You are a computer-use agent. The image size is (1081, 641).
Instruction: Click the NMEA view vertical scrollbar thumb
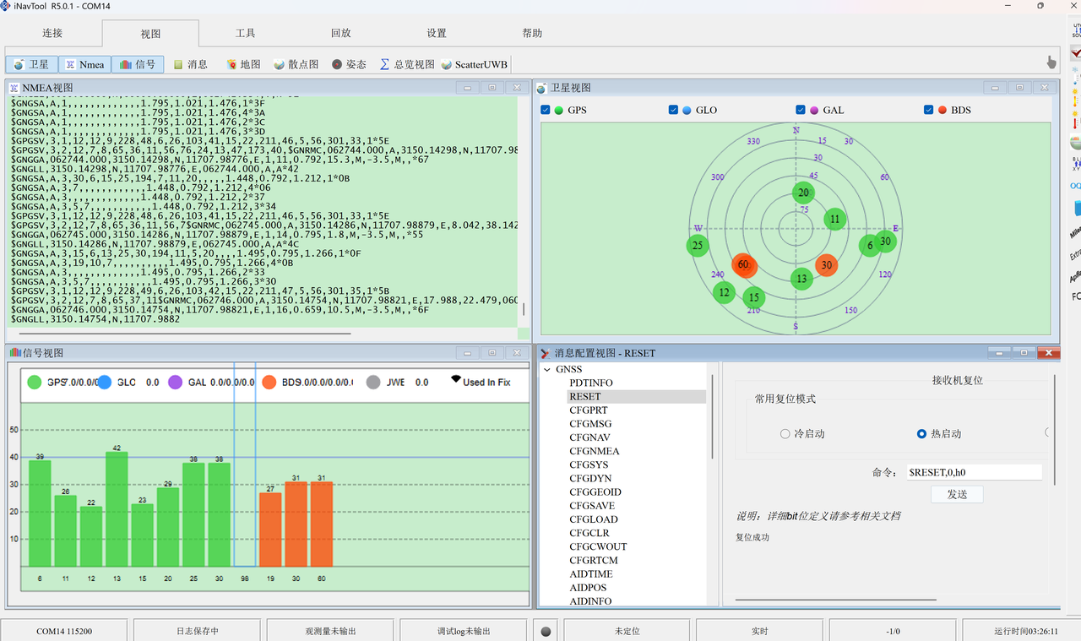click(x=524, y=309)
